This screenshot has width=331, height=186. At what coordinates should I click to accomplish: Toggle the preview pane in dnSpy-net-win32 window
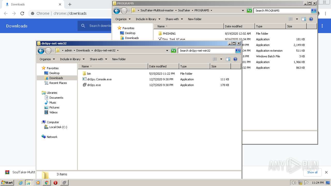(228, 59)
